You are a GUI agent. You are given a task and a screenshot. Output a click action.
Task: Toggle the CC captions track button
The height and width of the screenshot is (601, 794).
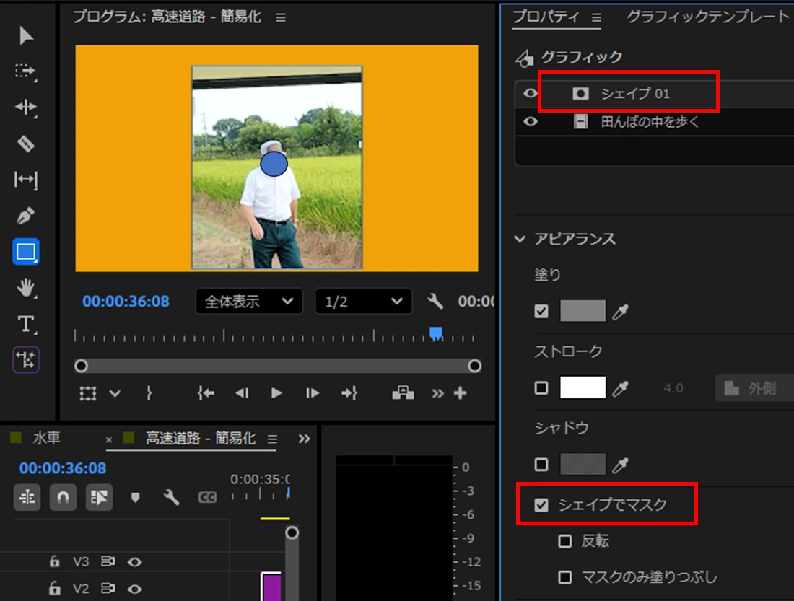coord(207,498)
